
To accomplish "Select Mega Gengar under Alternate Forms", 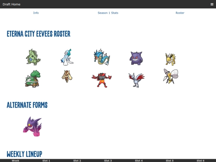I will 32,126.
